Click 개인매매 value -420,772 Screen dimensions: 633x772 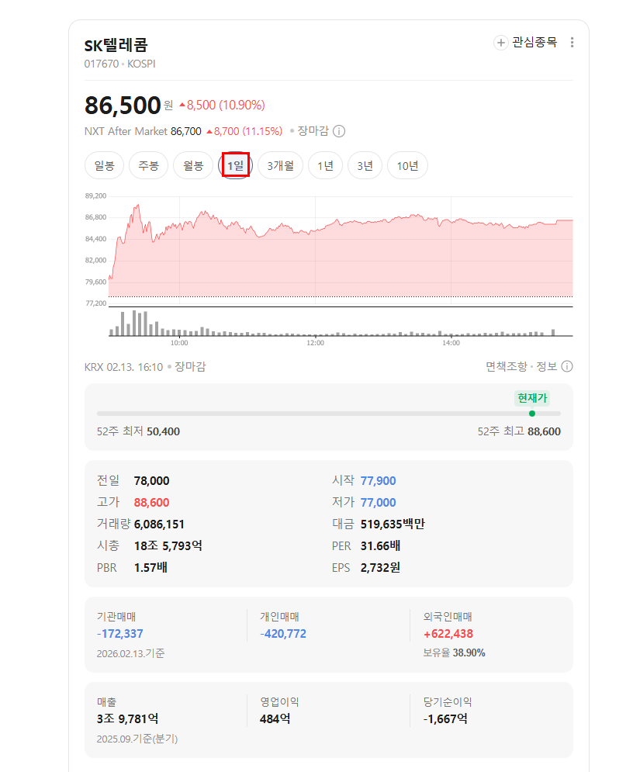pyautogui.click(x=283, y=634)
